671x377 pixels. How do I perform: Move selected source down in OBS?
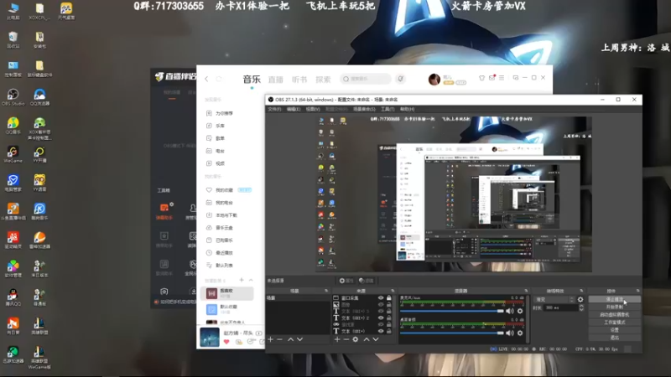[x=375, y=339]
